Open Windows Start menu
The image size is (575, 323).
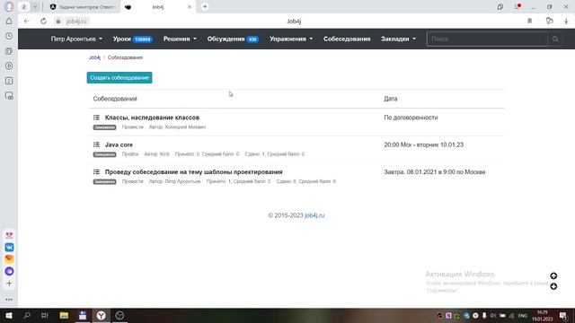(x=9, y=315)
